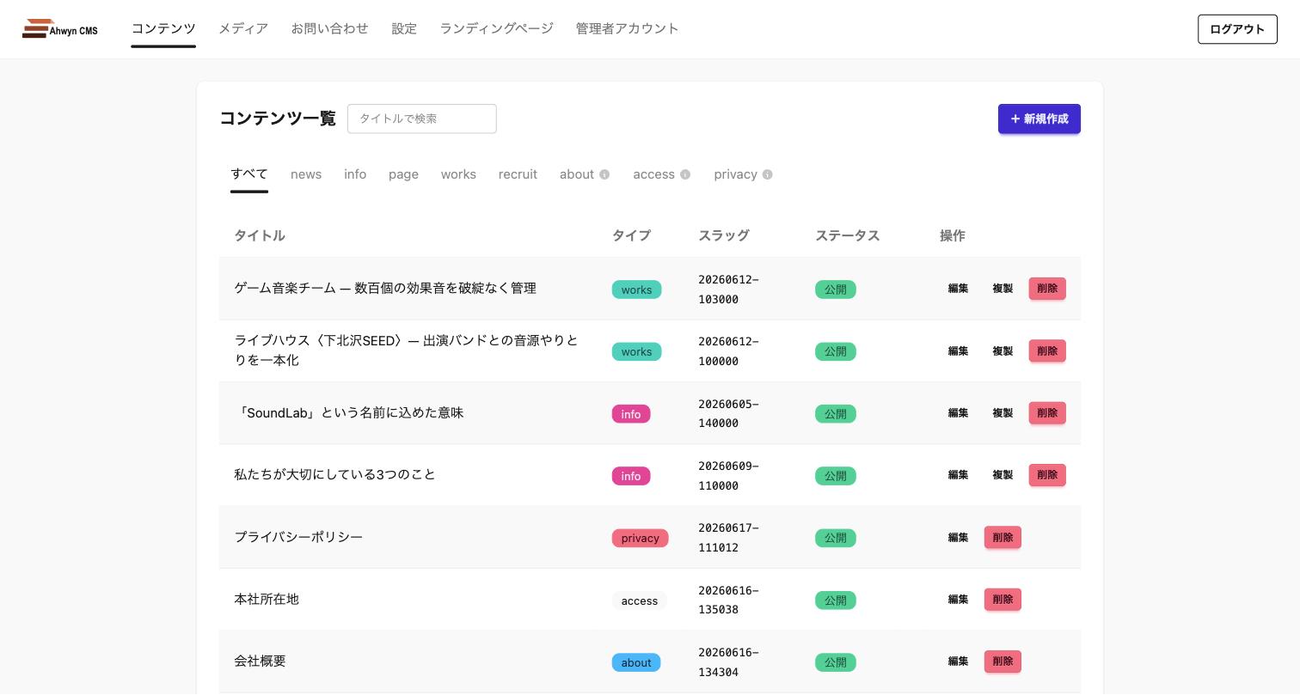
Task: Select the recruit filter tab
Action: 518,174
